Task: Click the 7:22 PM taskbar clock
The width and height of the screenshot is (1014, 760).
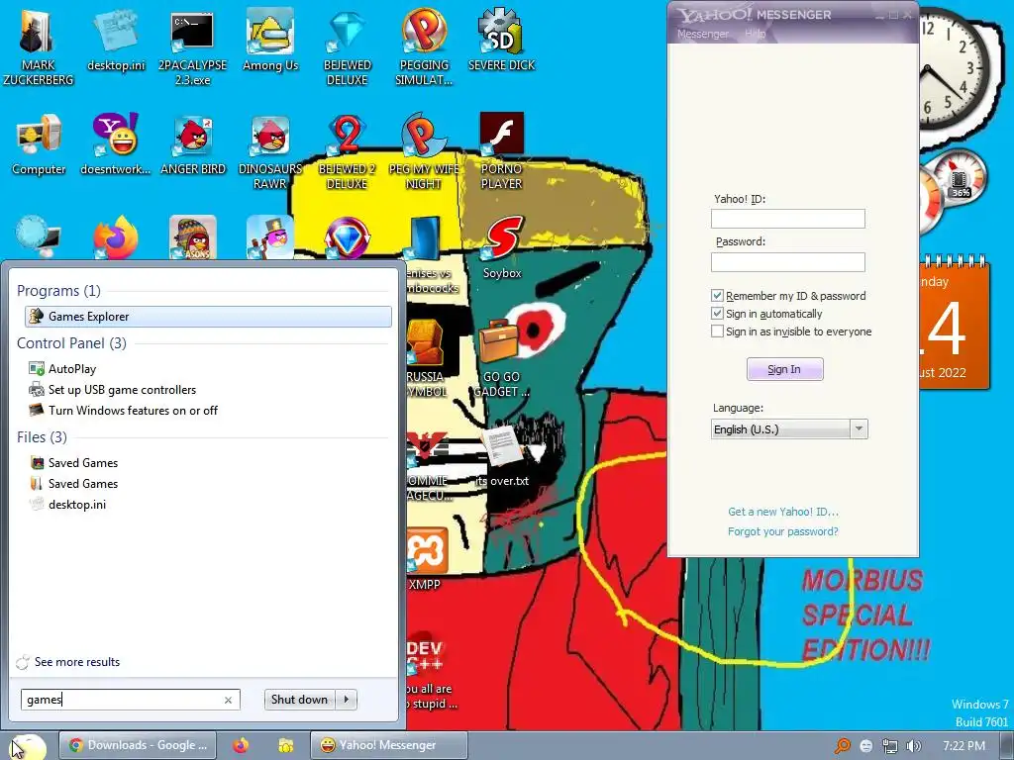Action: (x=964, y=746)
